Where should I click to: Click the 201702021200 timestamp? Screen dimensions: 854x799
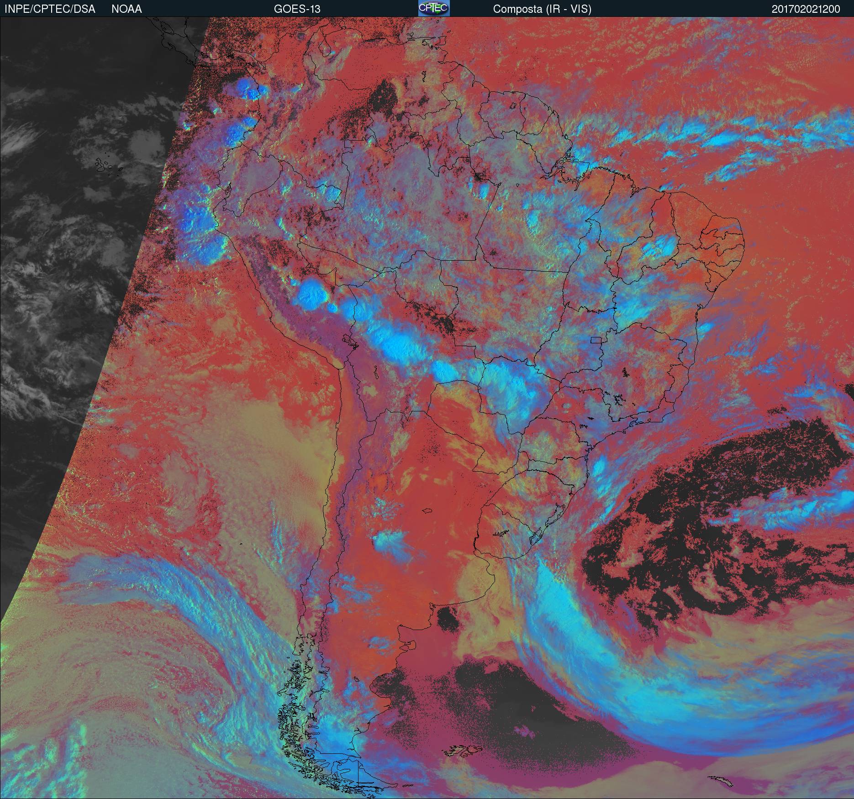(806, 9)
